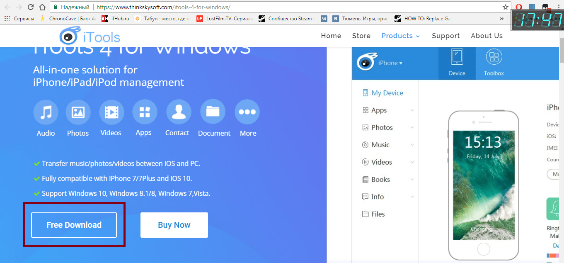The image size is (564, 263).
Task: Open the Store nav item
Action: click(x=361, y=36)
